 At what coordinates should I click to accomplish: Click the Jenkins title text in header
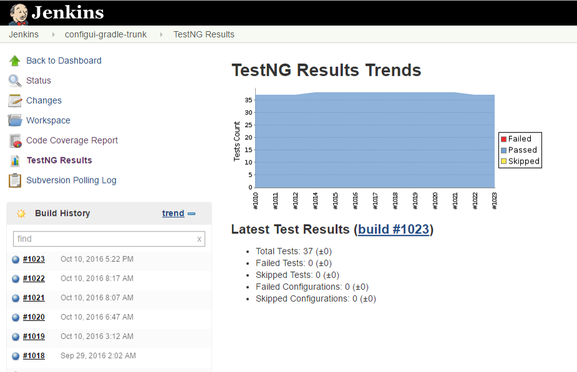[68, 12]
